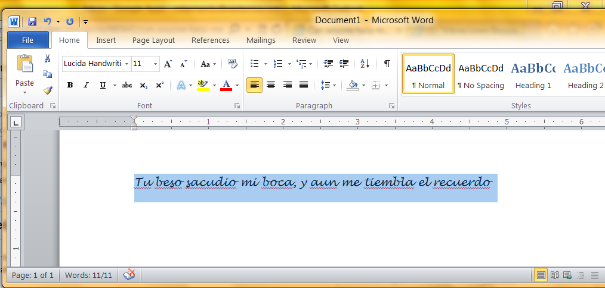Apply red font color
This screenshot has height=288, width=605.
[x=226, y=86]
